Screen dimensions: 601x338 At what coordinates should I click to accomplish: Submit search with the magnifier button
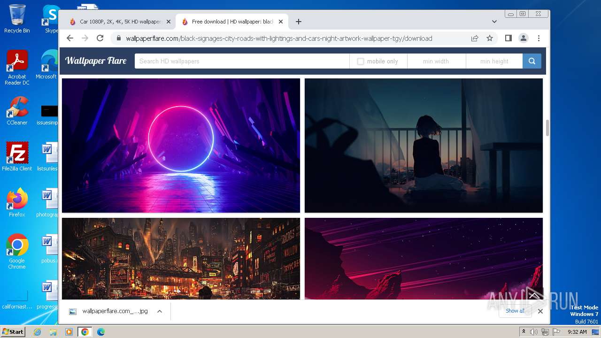532,61
